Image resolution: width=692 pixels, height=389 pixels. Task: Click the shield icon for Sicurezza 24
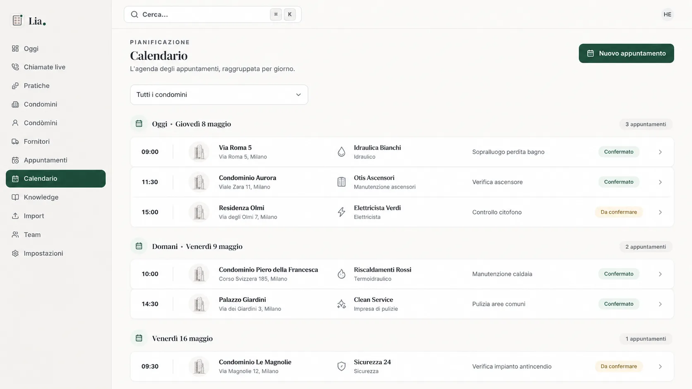pos(341,366)
